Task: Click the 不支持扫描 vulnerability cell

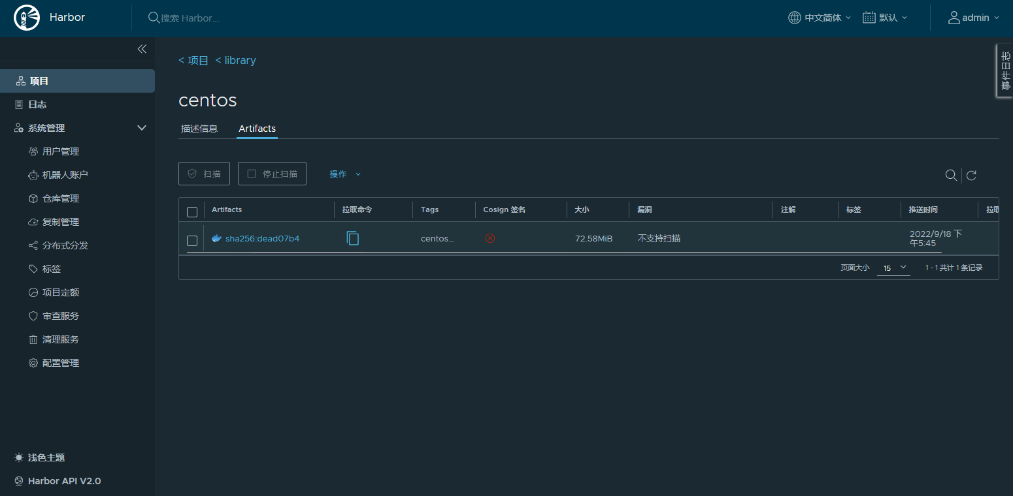Action: [x=659, y=238]
